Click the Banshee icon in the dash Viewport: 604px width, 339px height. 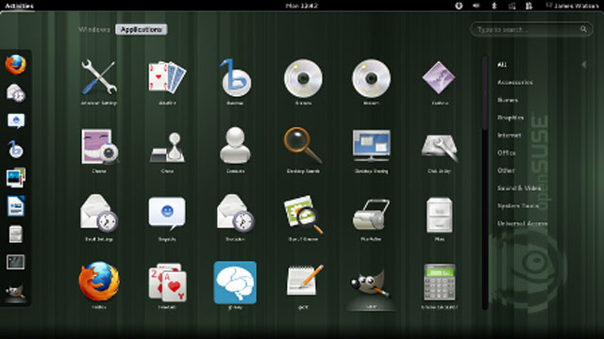(16, 149)
